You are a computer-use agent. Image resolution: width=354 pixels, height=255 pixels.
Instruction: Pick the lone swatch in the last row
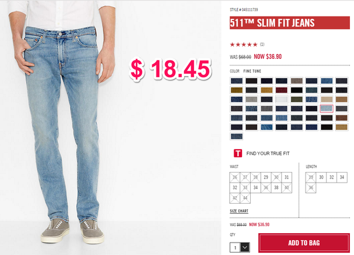[x=237, y=136]
